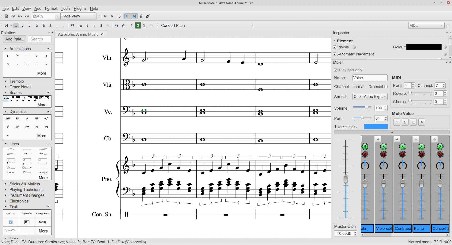Toggle Concert Pitch button
Image resolution: width=452 pixels, height=245 pixels.
pyautogui.click(x=173, y=26)
